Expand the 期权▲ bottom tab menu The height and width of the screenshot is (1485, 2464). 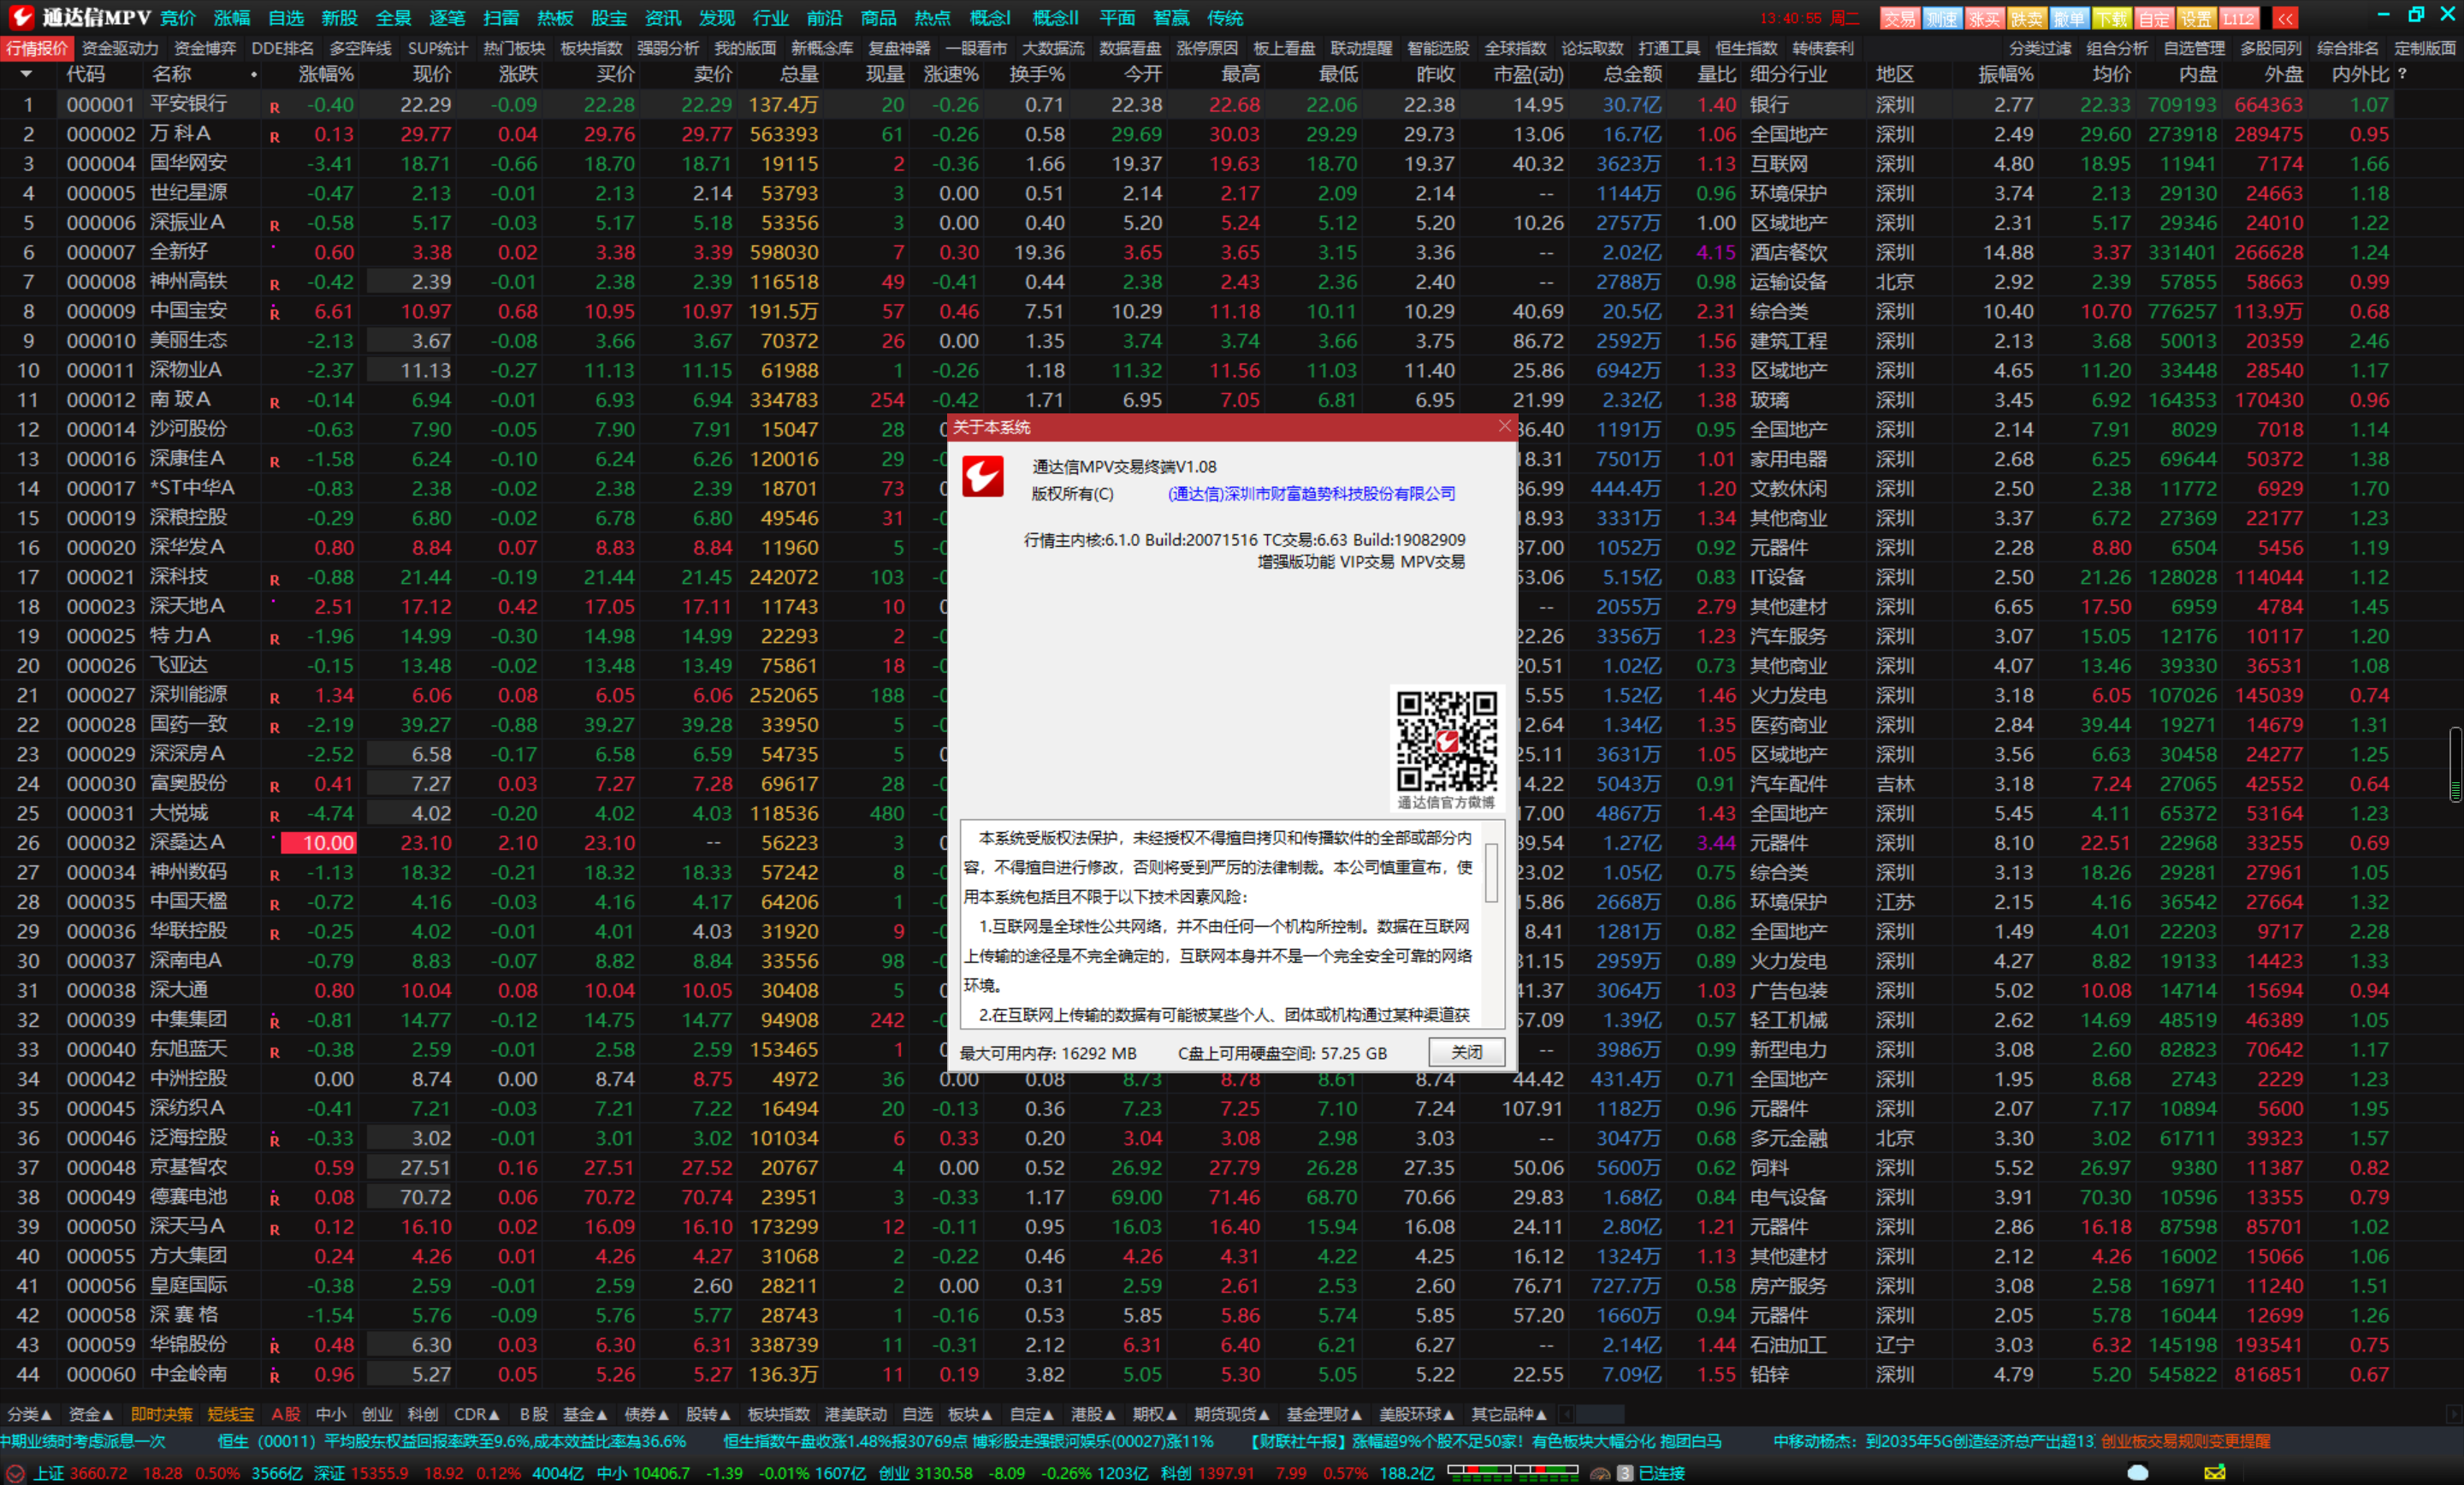(1155, 1414)
